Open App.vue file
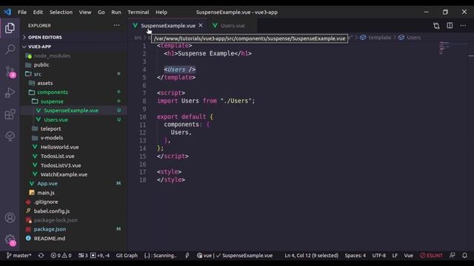This screenshot has height=266, width=474. tap(74, 183)
